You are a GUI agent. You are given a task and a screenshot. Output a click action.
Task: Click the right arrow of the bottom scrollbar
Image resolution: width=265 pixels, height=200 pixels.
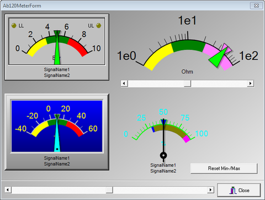click(210, 190)
